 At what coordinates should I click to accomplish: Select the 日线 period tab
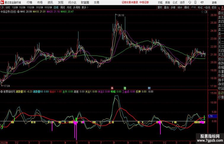coord(56,7)
